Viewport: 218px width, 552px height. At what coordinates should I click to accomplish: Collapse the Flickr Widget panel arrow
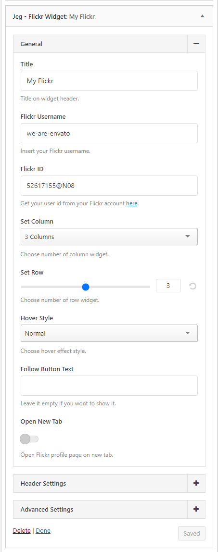(202, 16)
